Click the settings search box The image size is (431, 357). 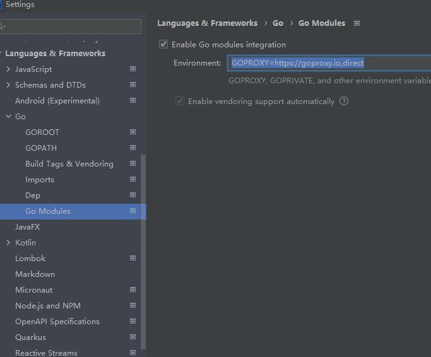[x=73, y=26]
